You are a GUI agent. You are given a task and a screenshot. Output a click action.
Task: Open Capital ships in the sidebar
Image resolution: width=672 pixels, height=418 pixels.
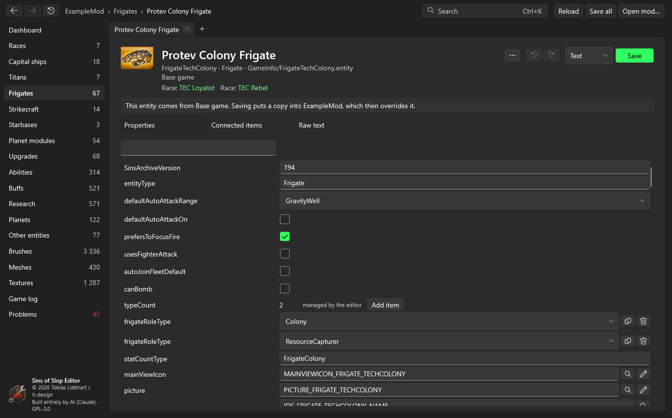tap(54, 62)
